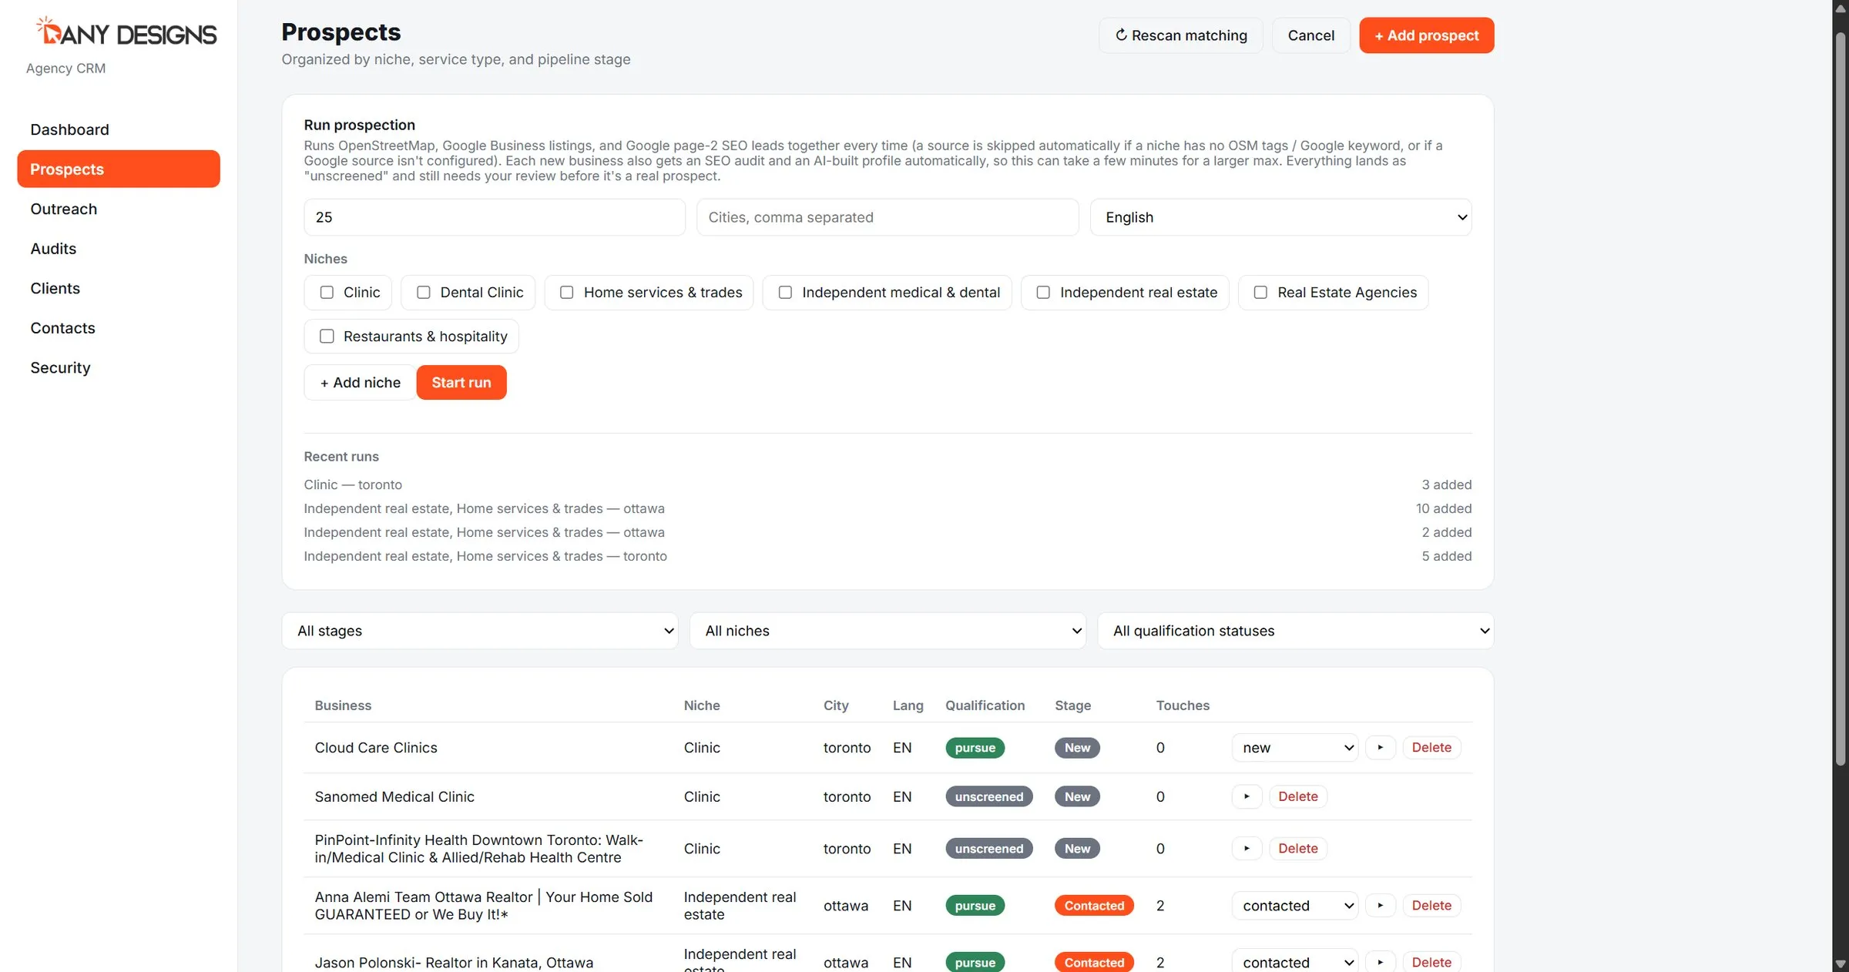The height and width of the screenshot is (972, 1849).
Task: Tick Real Estate Agencies checkbox
Action: (1260, 293)
